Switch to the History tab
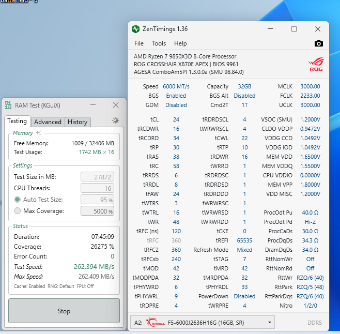Screen dimensions: 340x334 click(x=78, y=122)
